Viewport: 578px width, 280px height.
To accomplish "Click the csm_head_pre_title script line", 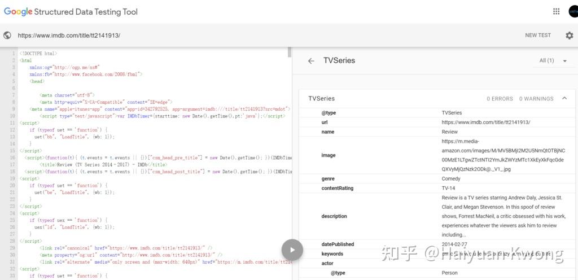I will pos(158,158).
